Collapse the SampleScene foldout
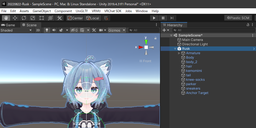Screen dimensions: 256x128 point(171,35)
